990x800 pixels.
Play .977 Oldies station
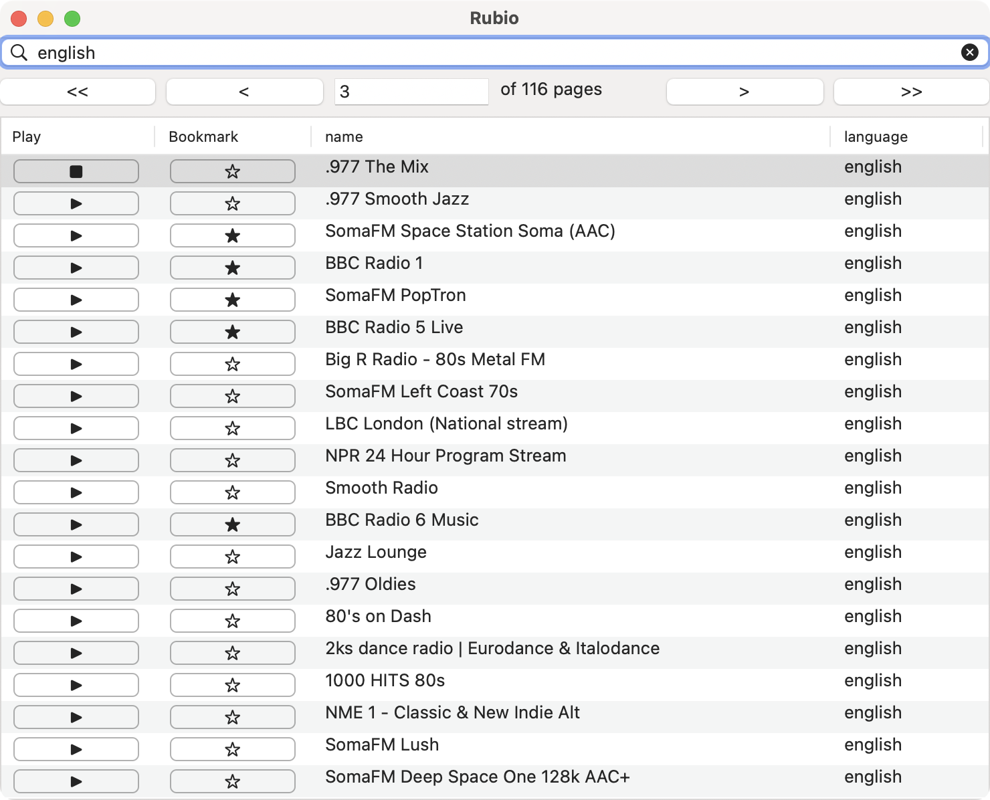[76, 589]
